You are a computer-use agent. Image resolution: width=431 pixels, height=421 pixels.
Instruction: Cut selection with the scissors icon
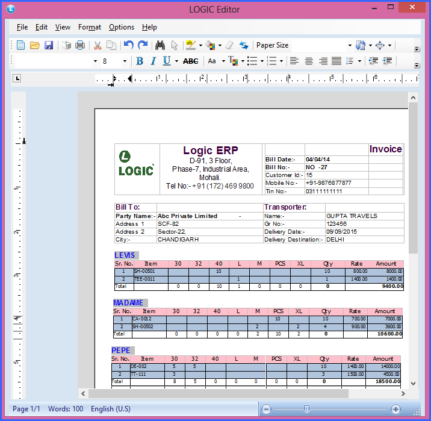tap(98, 45)
